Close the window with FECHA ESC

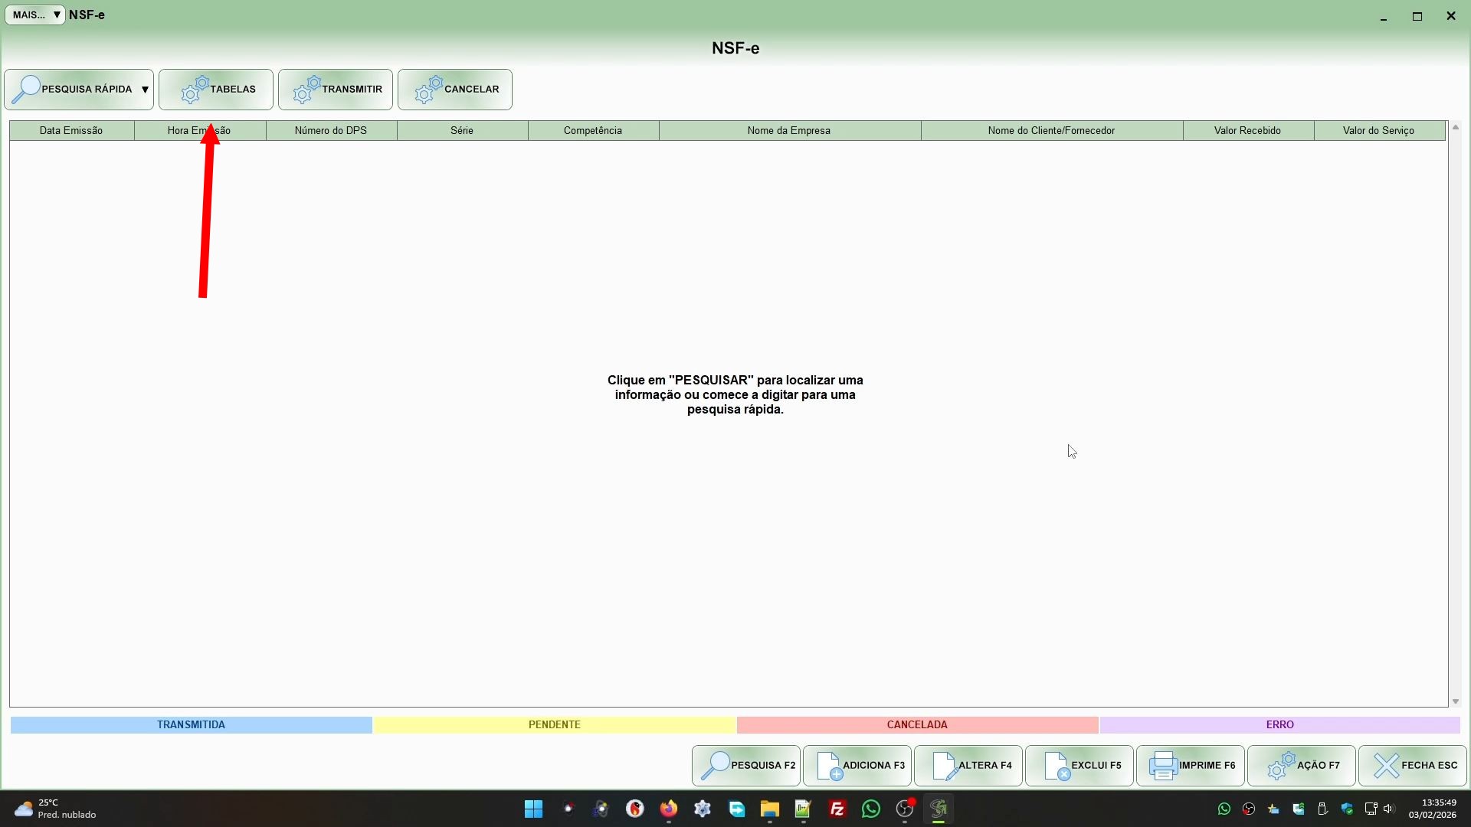point(1413,765)
